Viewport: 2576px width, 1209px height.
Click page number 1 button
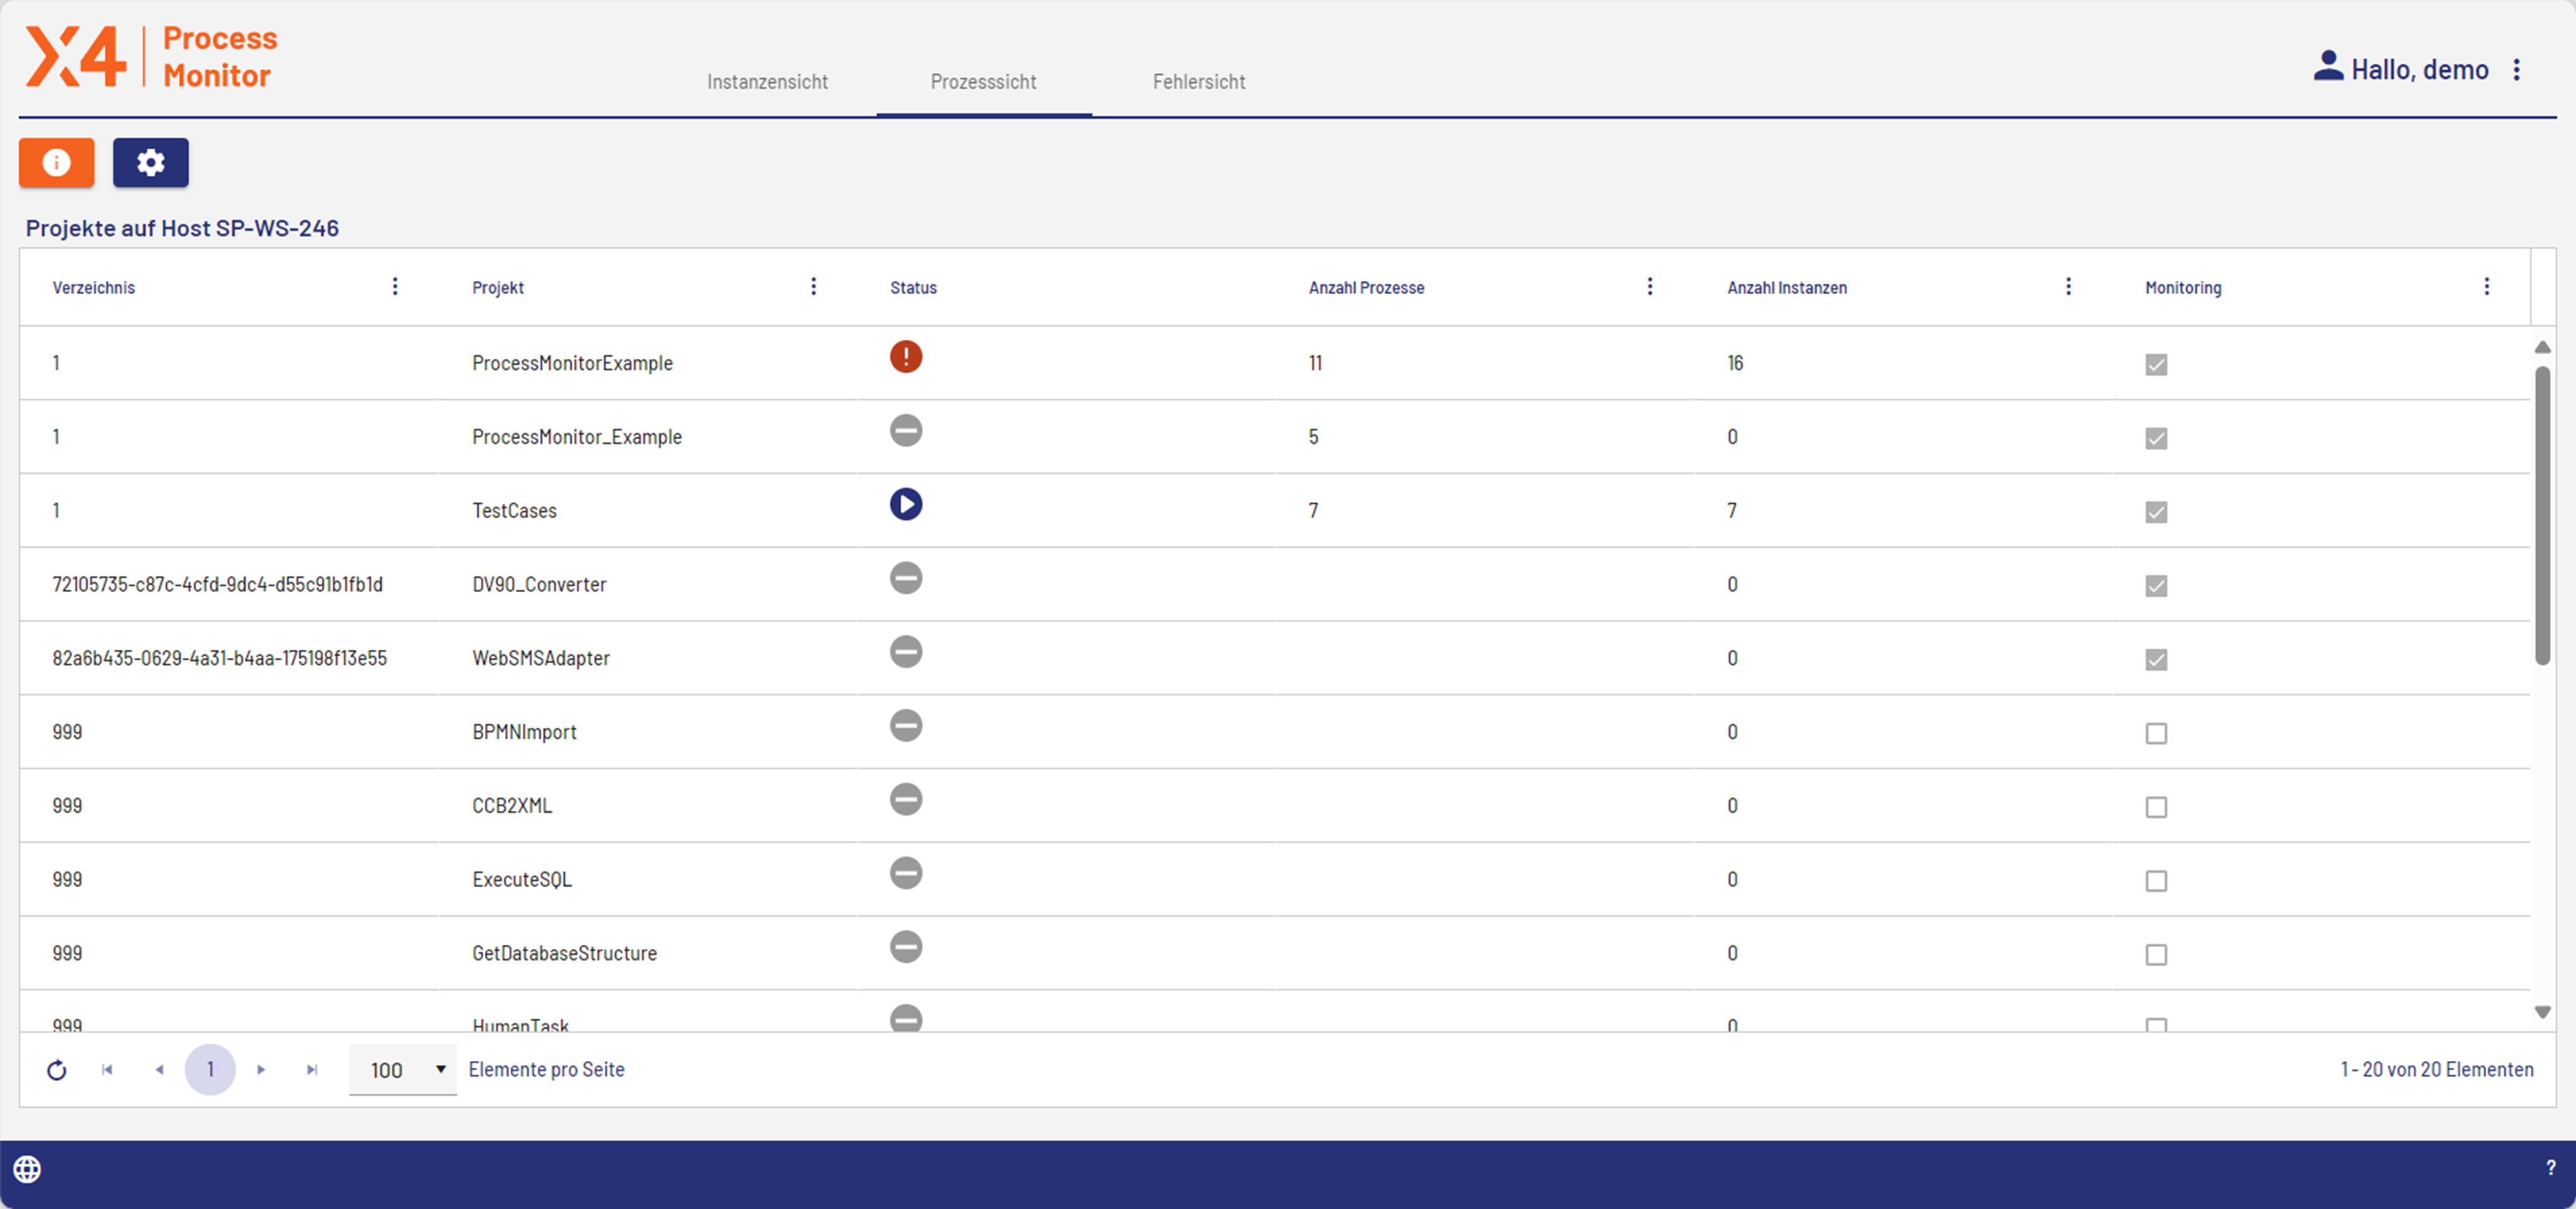tap(210, 1070)
